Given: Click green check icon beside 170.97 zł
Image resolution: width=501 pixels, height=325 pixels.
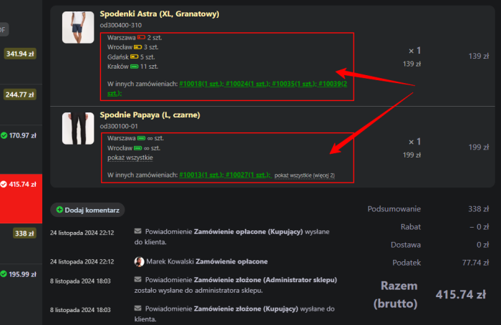Looking at the screenshot, I should pyautogui.click(x=4, y=135).
